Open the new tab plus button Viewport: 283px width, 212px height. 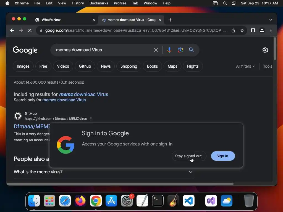pyautogui.click(x=170, y=20)
